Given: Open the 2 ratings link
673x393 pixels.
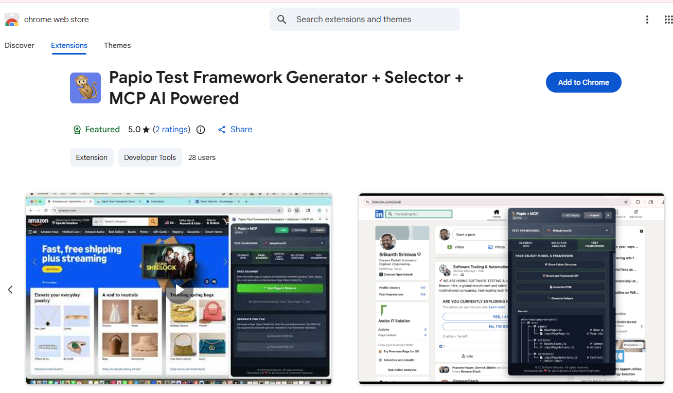Looking at the screenshot, I should (172, 130).
